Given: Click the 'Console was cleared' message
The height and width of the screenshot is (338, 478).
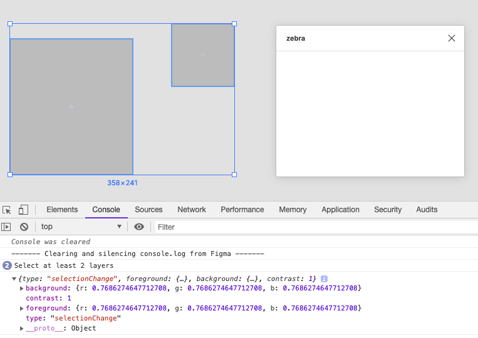Looking at the screenshot, I should click(51, 242).
